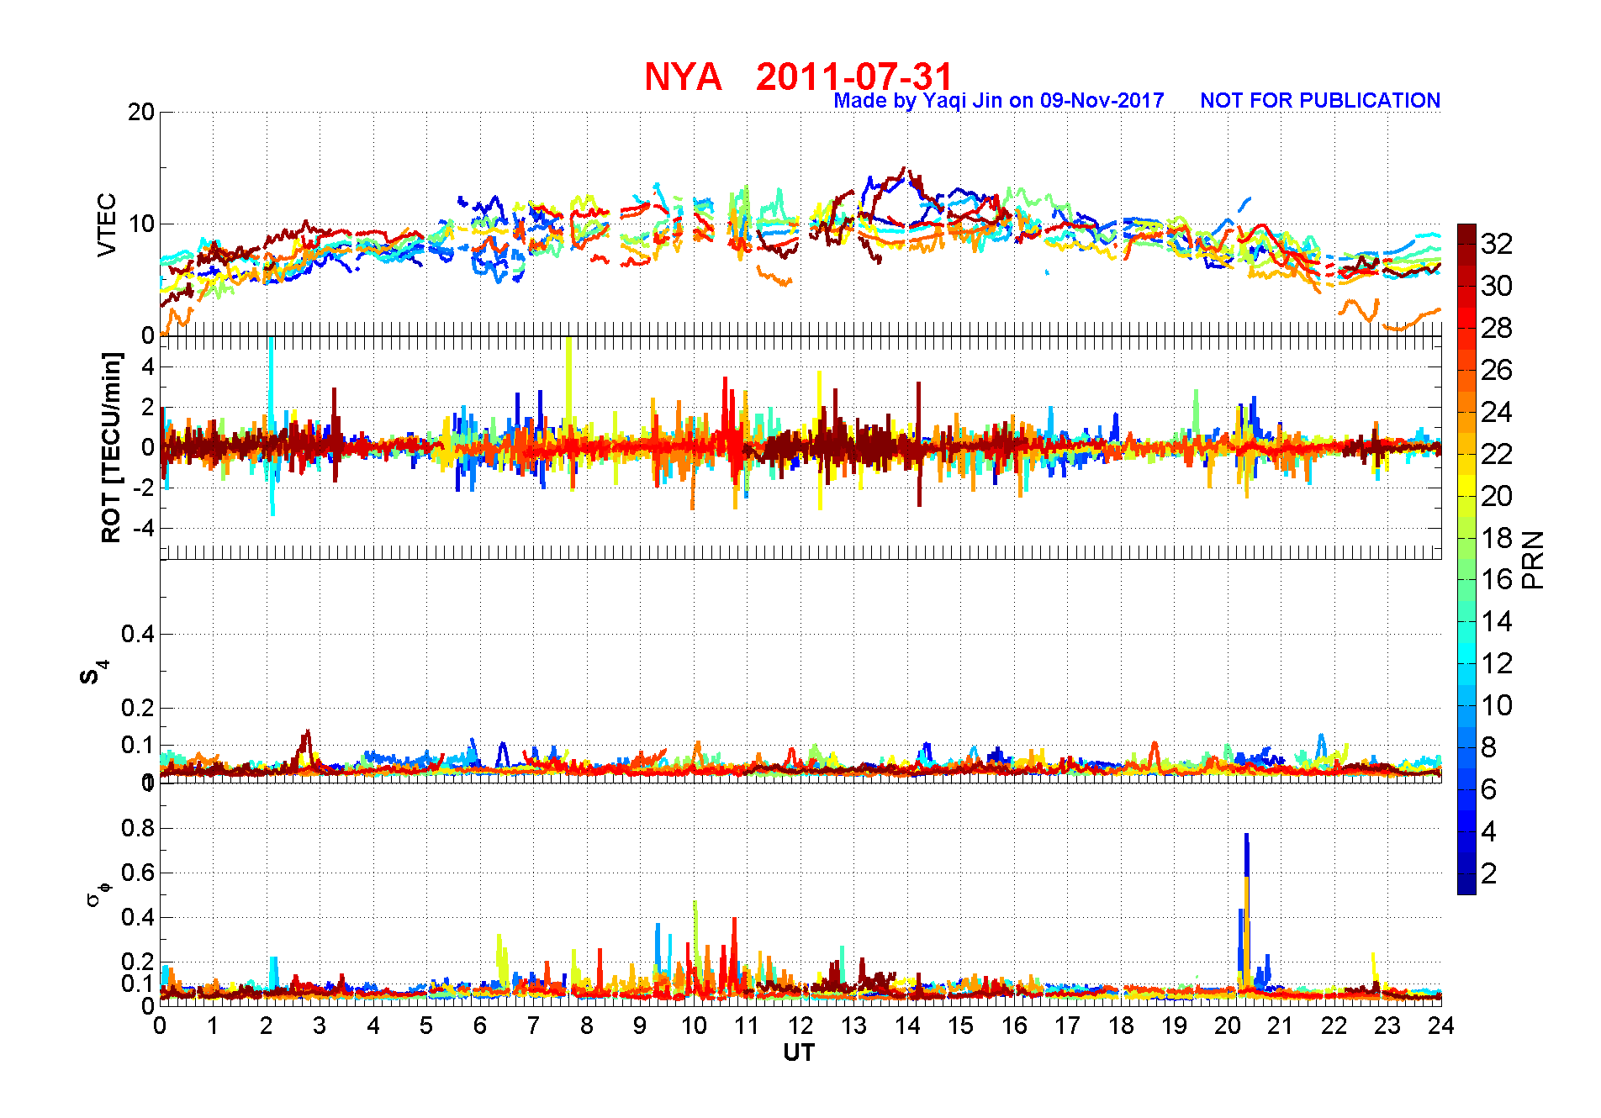Click the UT axis tick "18"
Image resolution: width=1601 pixels, height=1118 pixels.
click(x=1121, y=1026)
